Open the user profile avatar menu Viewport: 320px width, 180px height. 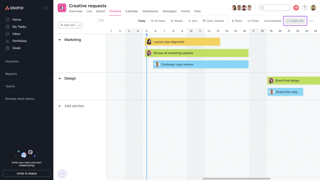tap(313, 7)
